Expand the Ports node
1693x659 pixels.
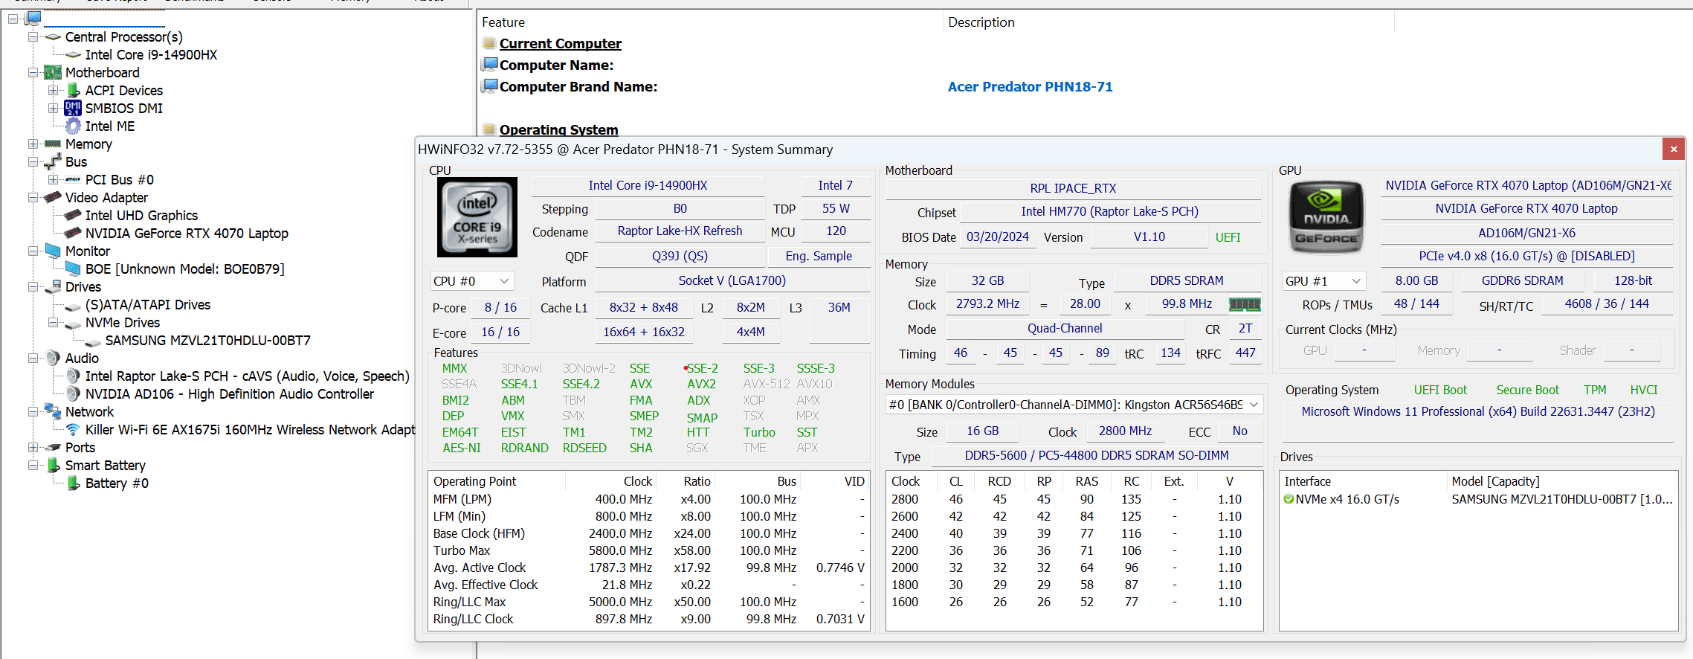[x=33, y=448]
